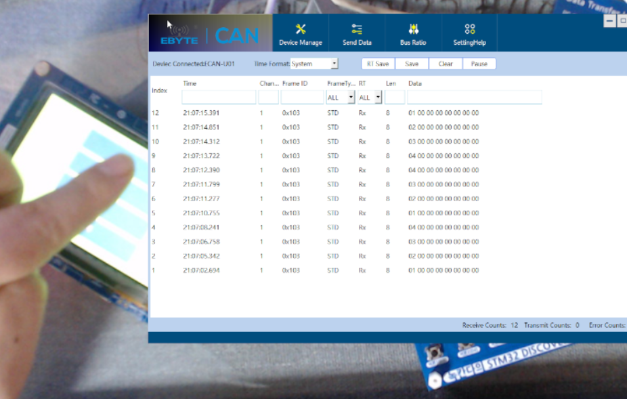Viewport: 627px width, 399px height.
Task: Focus the Channel filter input field
Action: coord(268,98)
